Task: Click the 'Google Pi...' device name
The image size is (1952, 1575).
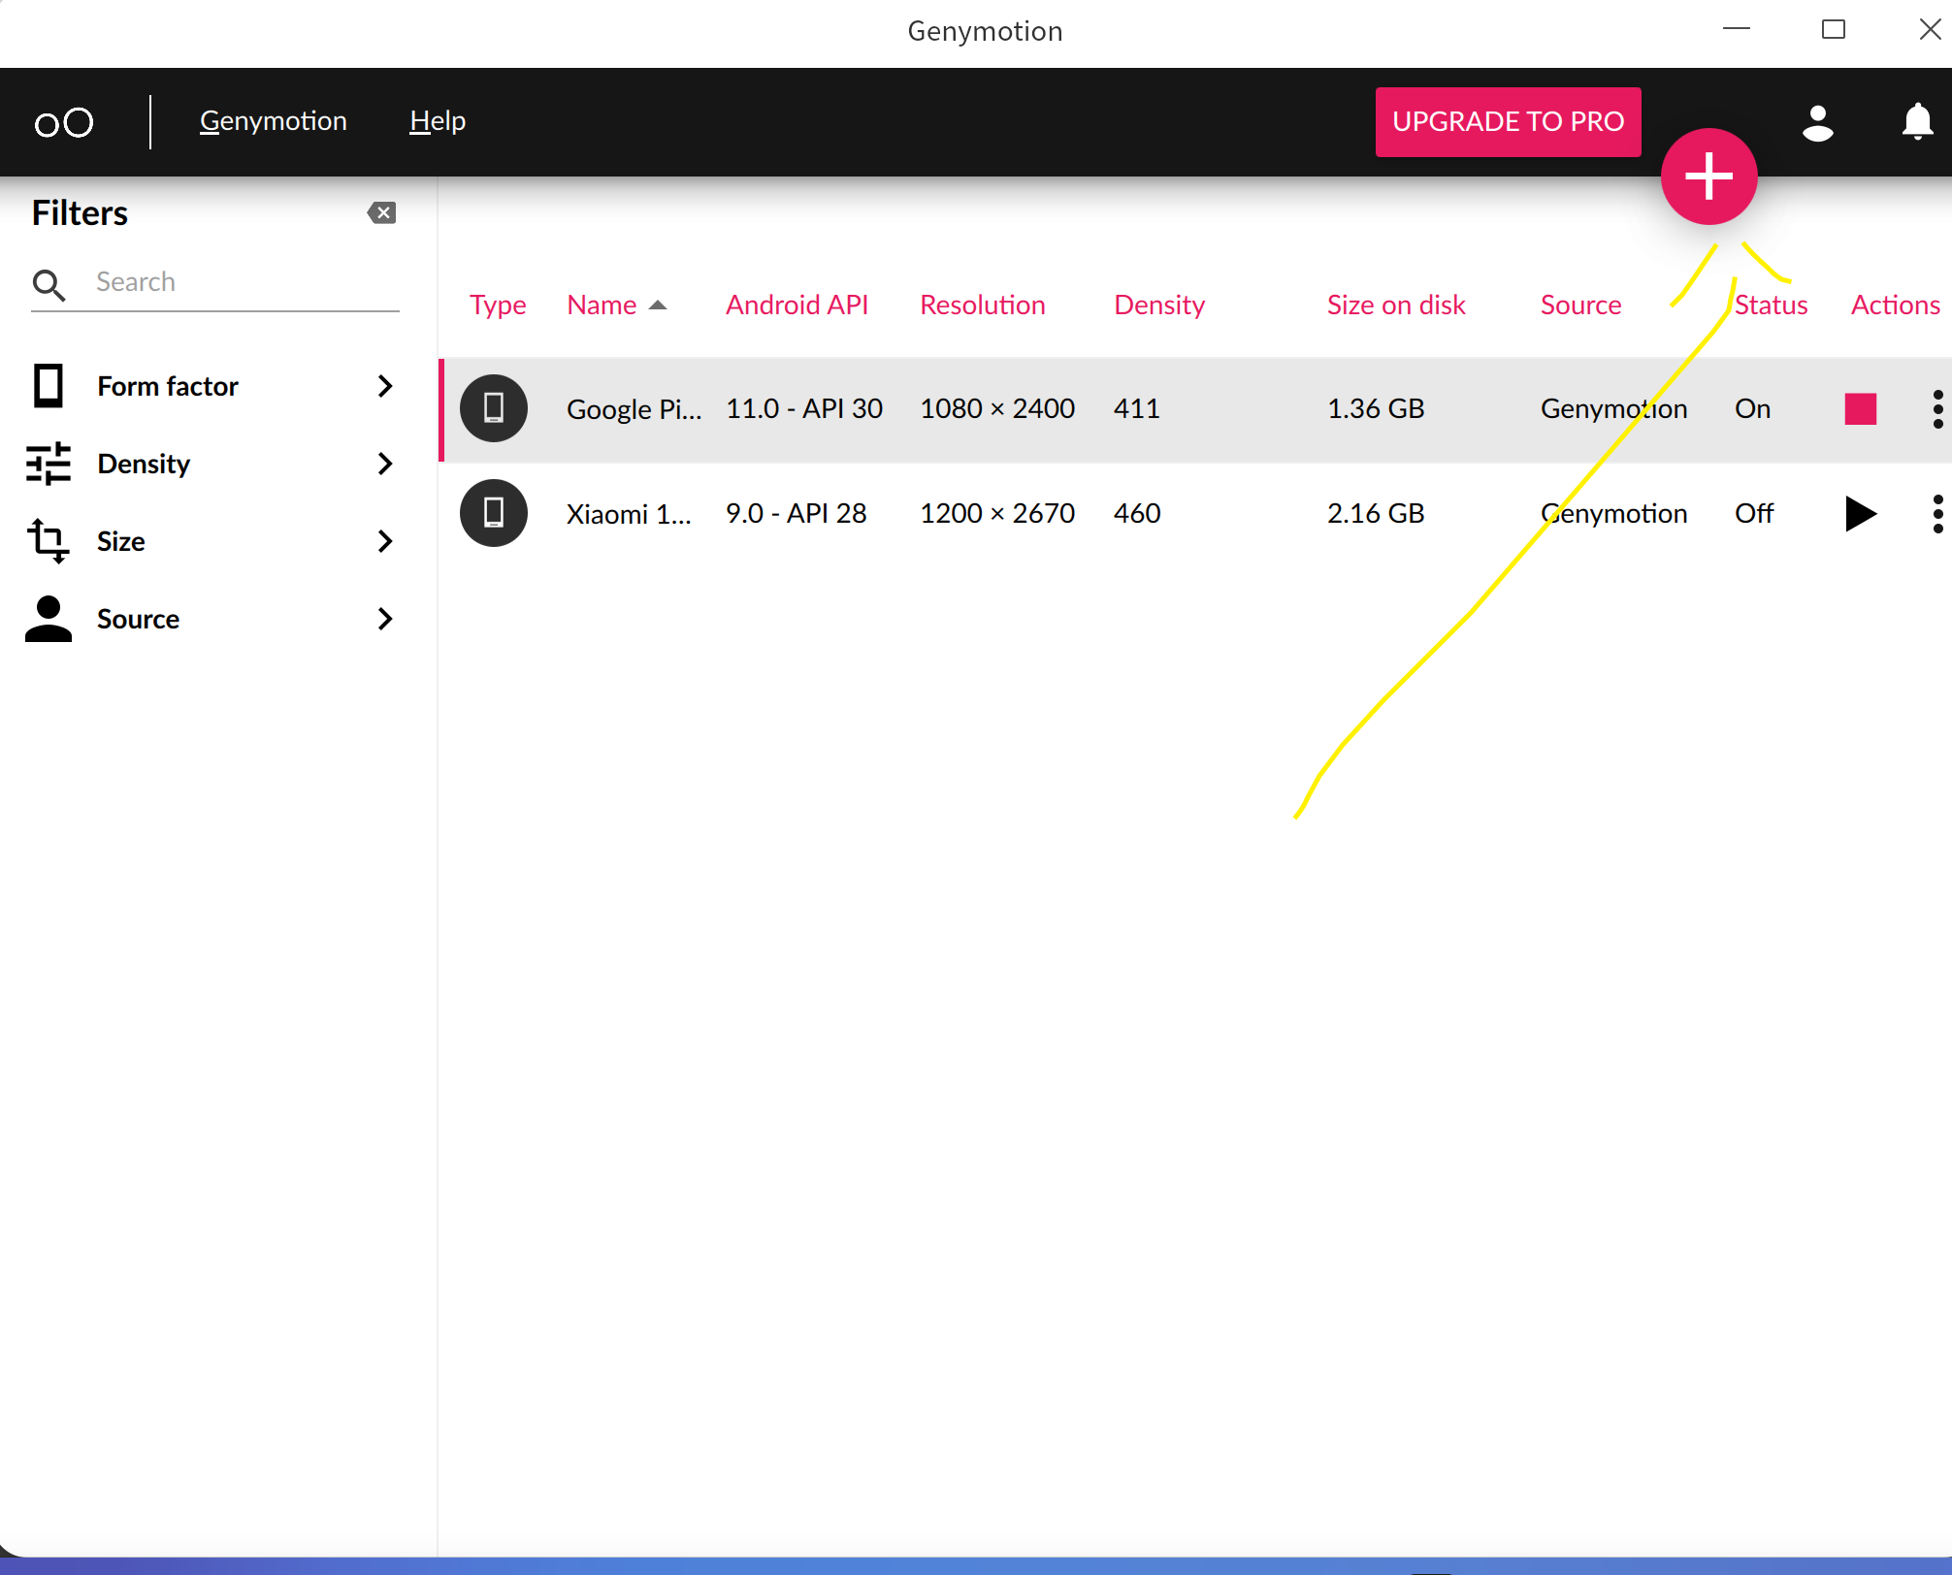Action: 634,408
